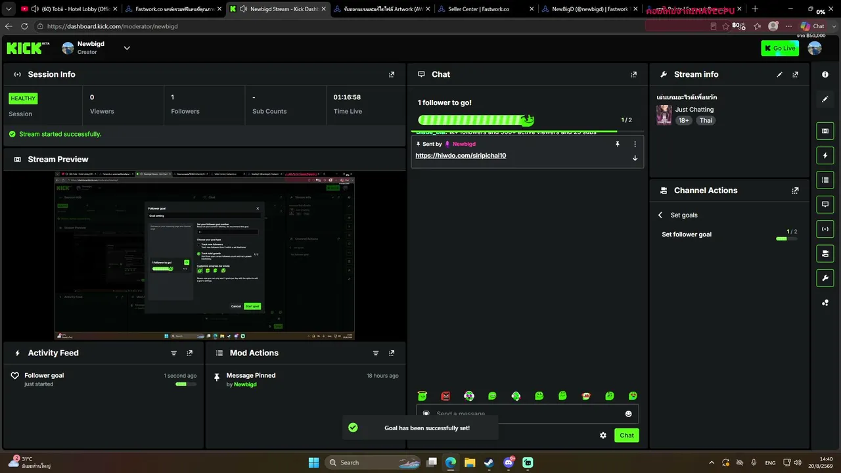The image size is (841, 473).
Task: Toggle the Stream info wrench sidebar button
Action: [825, 278]
